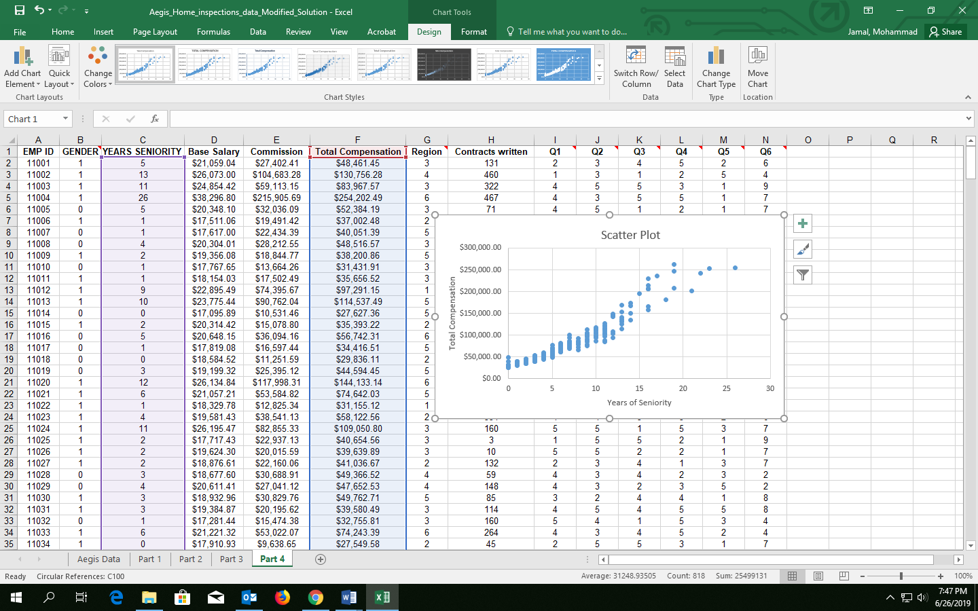Collapse the ribbon with the chevron
Screen dimensions: 978x611
coord(968,98)
